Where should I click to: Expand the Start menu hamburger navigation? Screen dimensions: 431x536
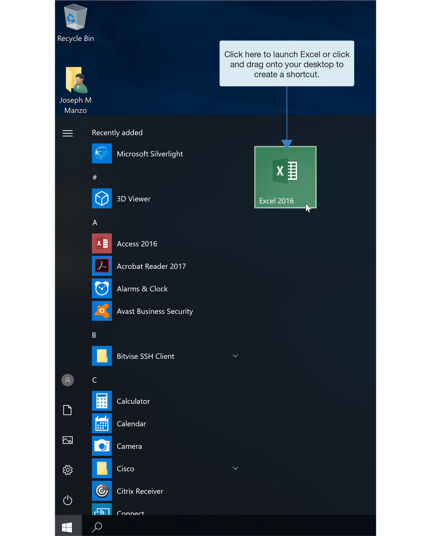pyautogui.click(x=68, y=133)
